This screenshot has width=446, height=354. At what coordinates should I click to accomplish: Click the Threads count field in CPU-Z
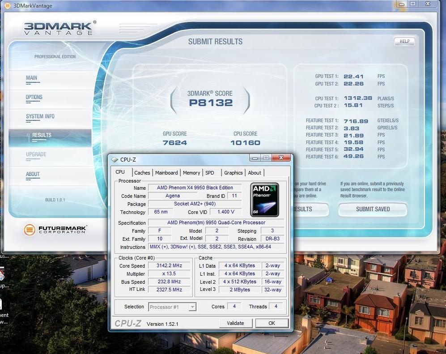tap(276, 306)
